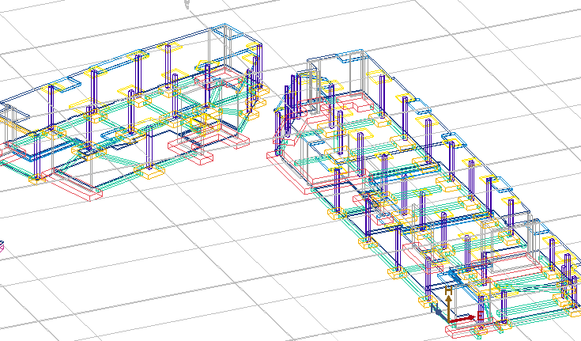Viewport: 581px width, 341px height.
Task: Pick the origin of the axis gizmo
Action: point(449,320)
